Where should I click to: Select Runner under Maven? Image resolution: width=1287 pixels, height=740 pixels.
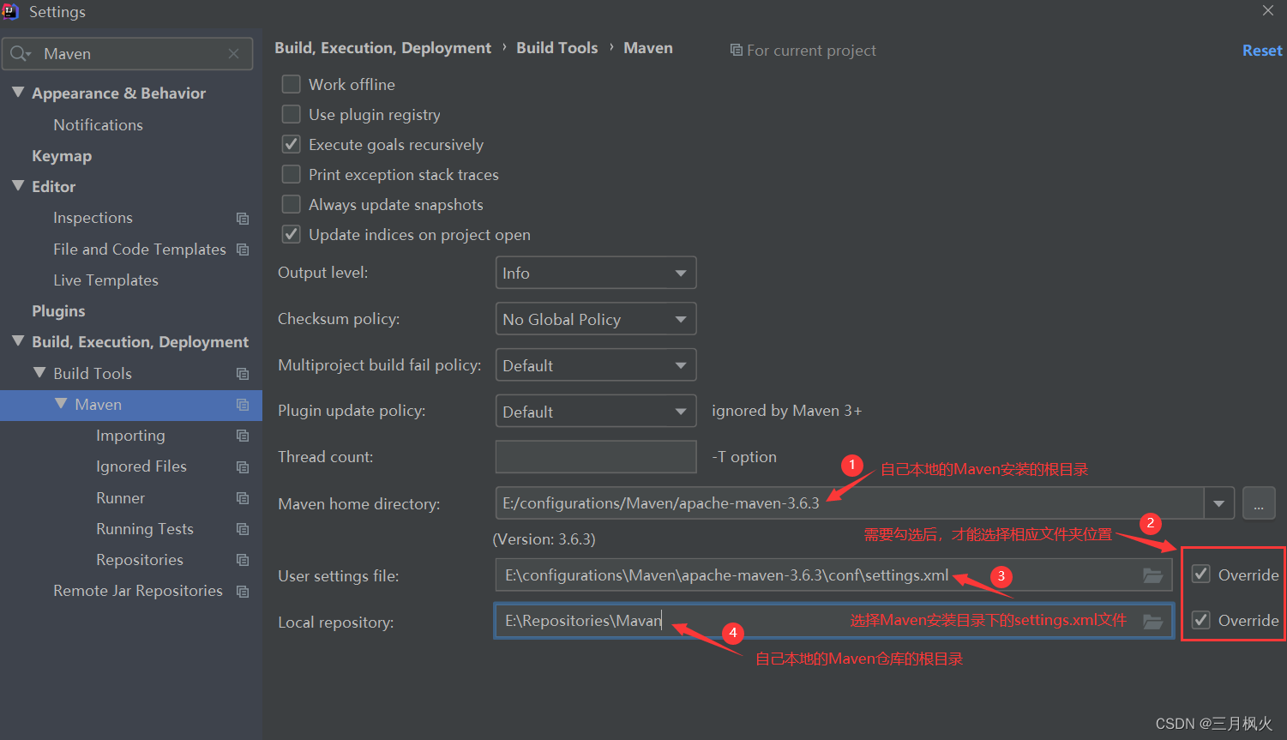pyautogui.click(x=120, y=498)
